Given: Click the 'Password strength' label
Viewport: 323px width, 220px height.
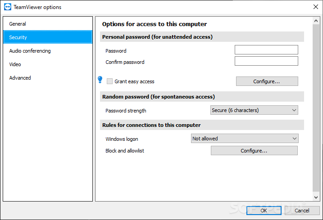Looking at the screenshot, I should (126, 111).
